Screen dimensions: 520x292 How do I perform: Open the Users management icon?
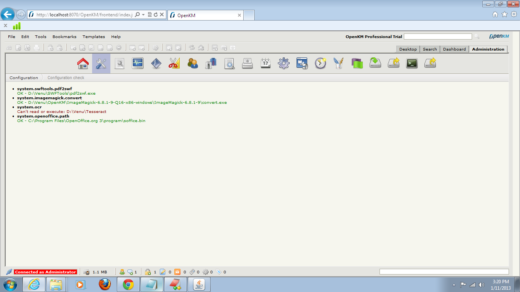(x=193, y=63)
